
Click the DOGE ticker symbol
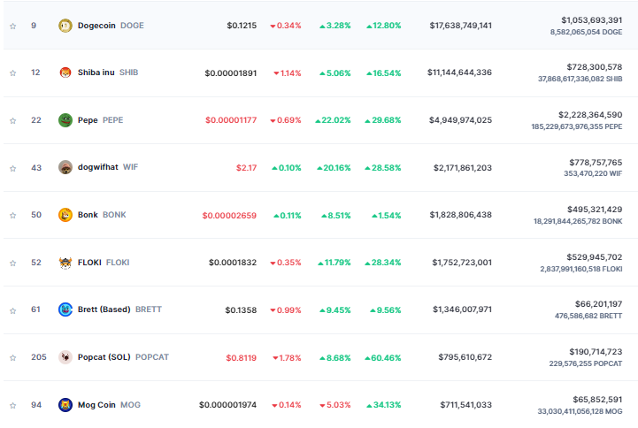click(132, 26)
